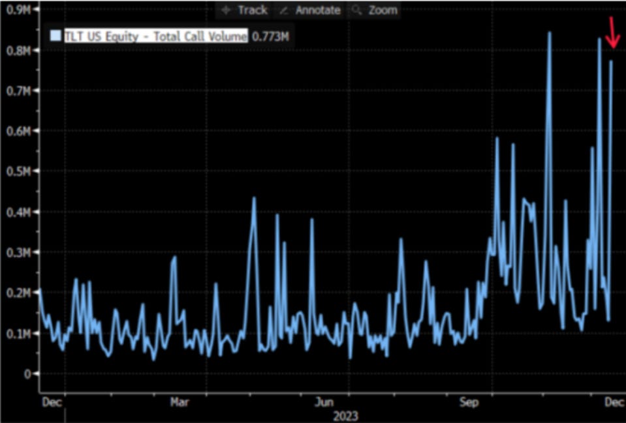Click the 0.2M y-axis label
This screenshot has height=423, width=626.
point(19,293)
